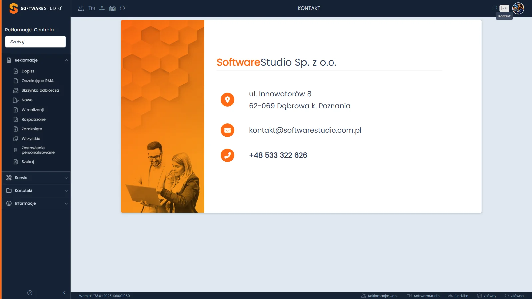The height and width of the screenshot is (299, 532).
Task: Expand the Serwis section
Action: tap(36, 178)
